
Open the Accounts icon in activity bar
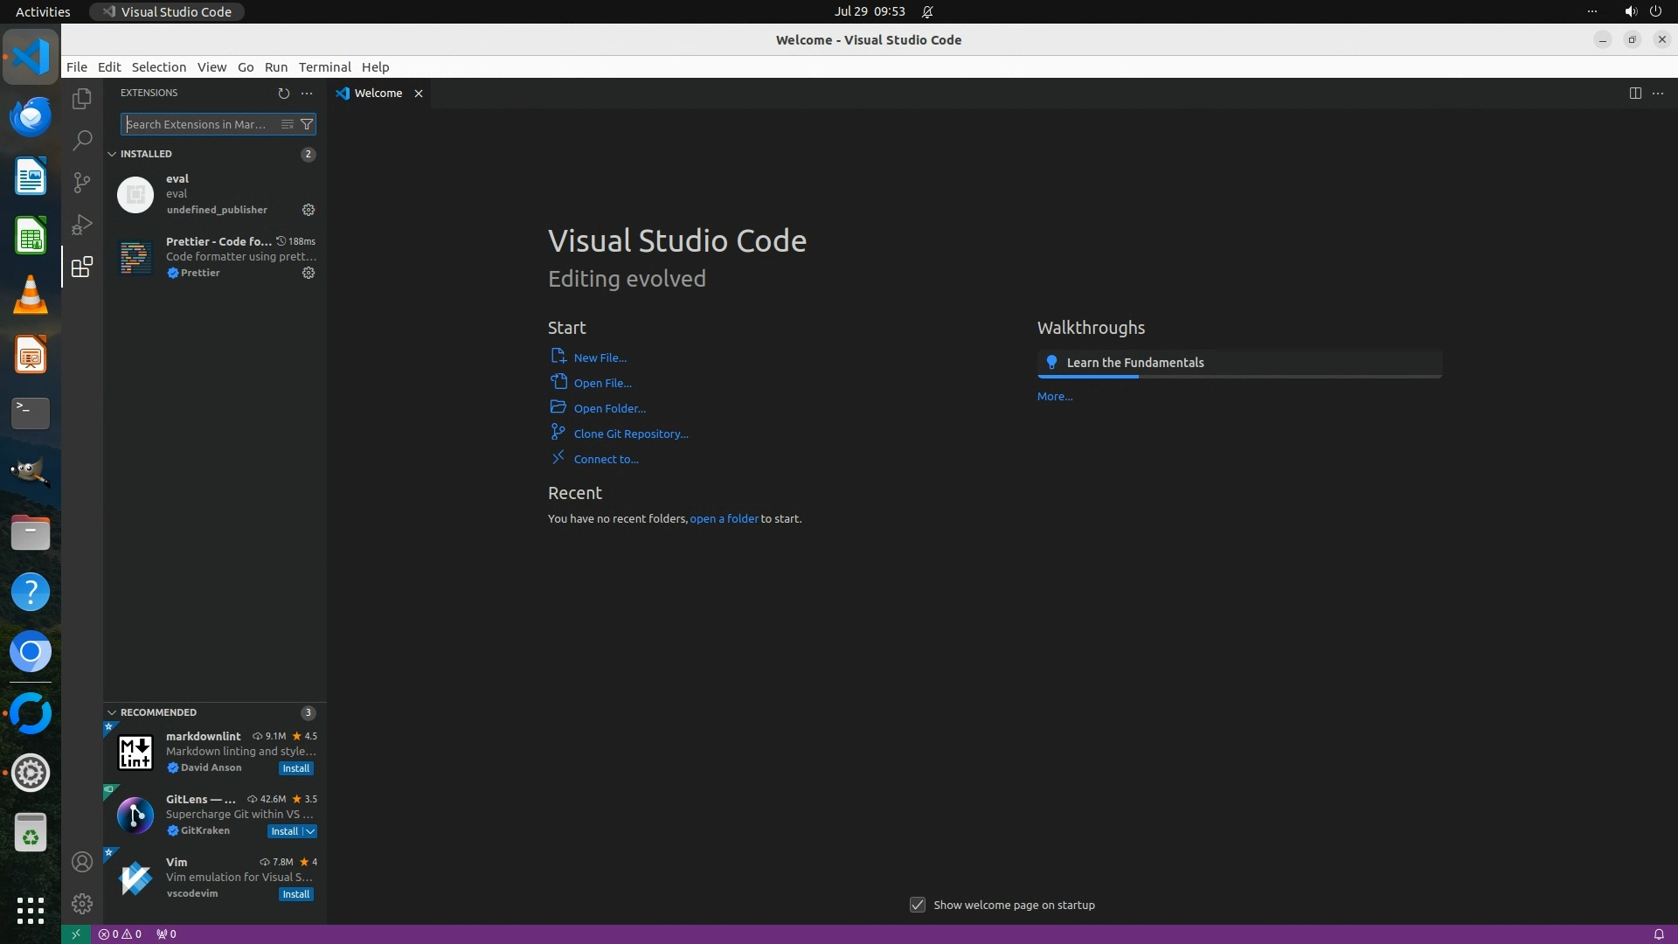tap(82, 862)
